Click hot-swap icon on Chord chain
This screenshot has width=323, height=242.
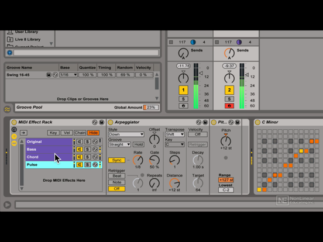95,157
